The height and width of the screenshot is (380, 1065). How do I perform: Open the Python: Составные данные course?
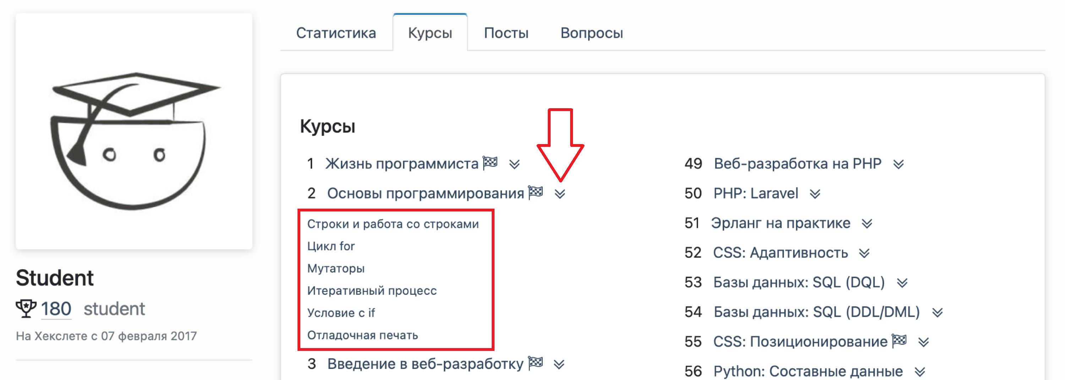[x=808, y=371]
